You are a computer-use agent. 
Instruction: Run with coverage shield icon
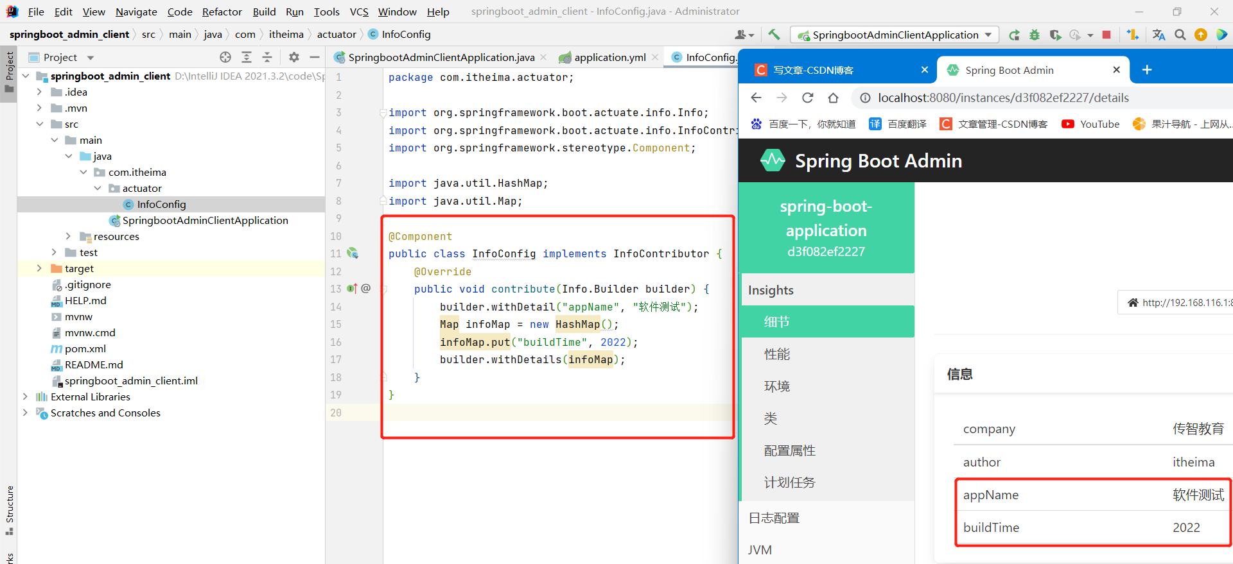point(1055,35)
